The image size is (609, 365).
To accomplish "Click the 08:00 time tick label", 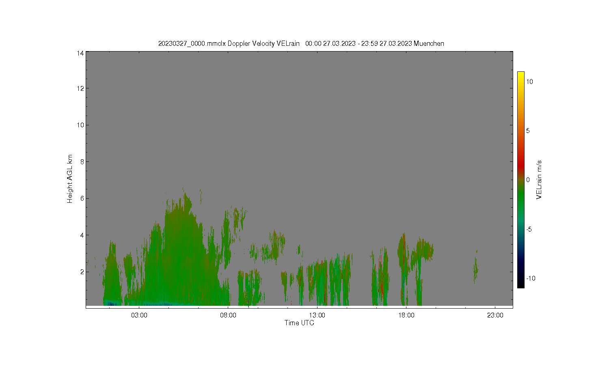I will 228,316.
